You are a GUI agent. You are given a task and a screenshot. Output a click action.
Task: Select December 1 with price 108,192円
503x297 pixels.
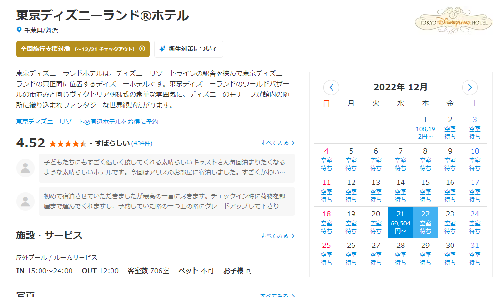pos(425,128)
